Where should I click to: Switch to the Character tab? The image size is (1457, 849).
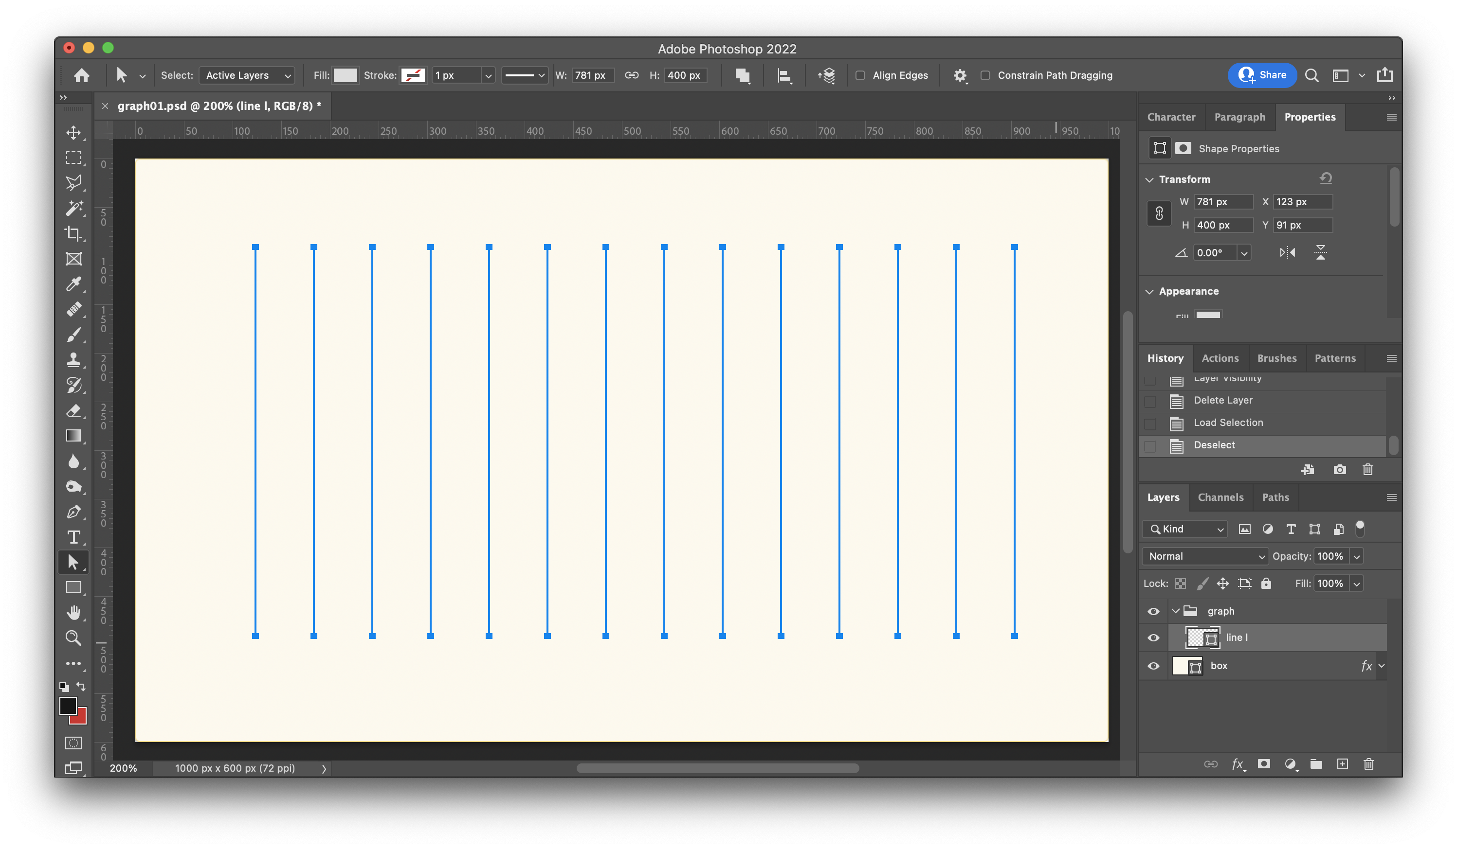(1171, 117)
